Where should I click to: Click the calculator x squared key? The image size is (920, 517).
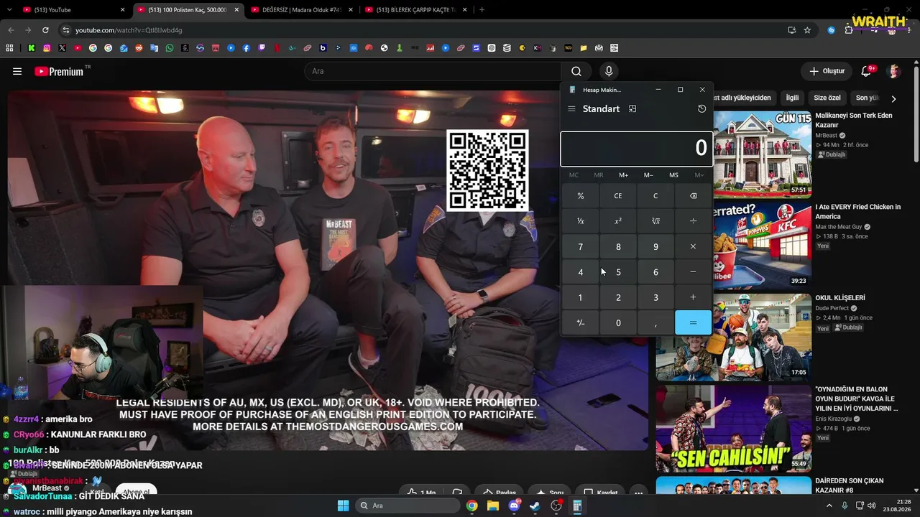click(x=618, y=221)
